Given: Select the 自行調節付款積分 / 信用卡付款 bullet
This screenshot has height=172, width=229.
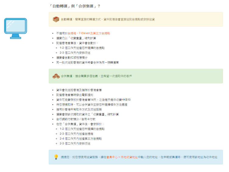Looking at the screenshot, I should (x=76, y=119).
